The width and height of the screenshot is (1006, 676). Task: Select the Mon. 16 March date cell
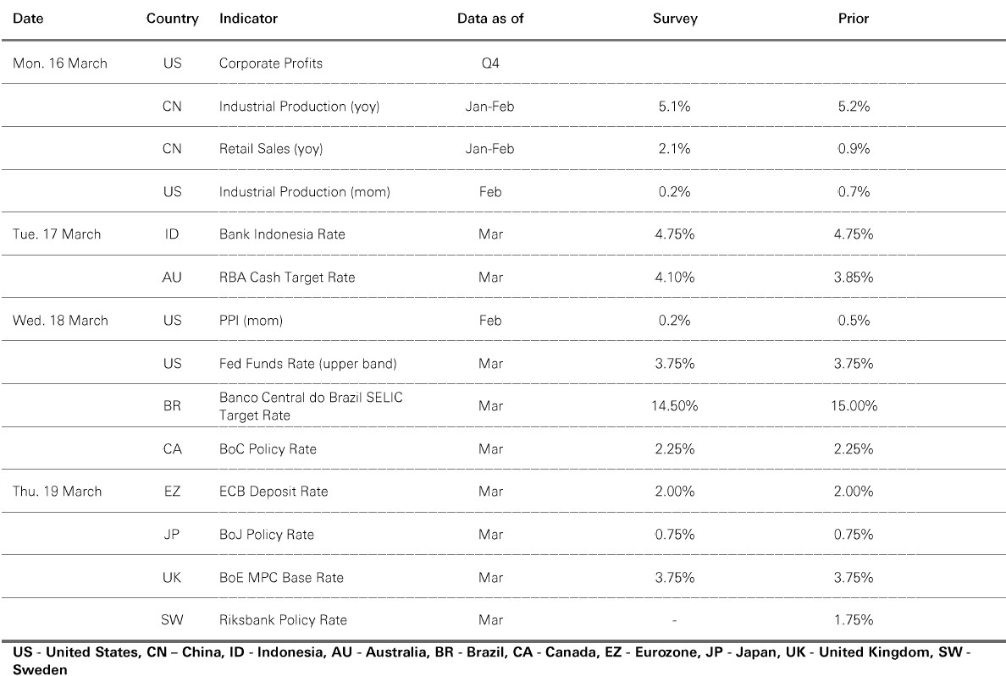point(60,63)
